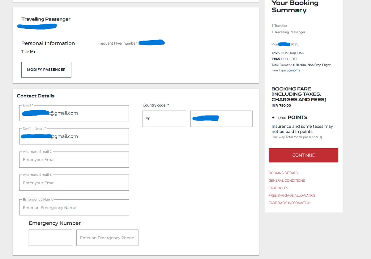371x259 pixels.
Task: Click the phone number field beside country code
Action: click(221, 119)
